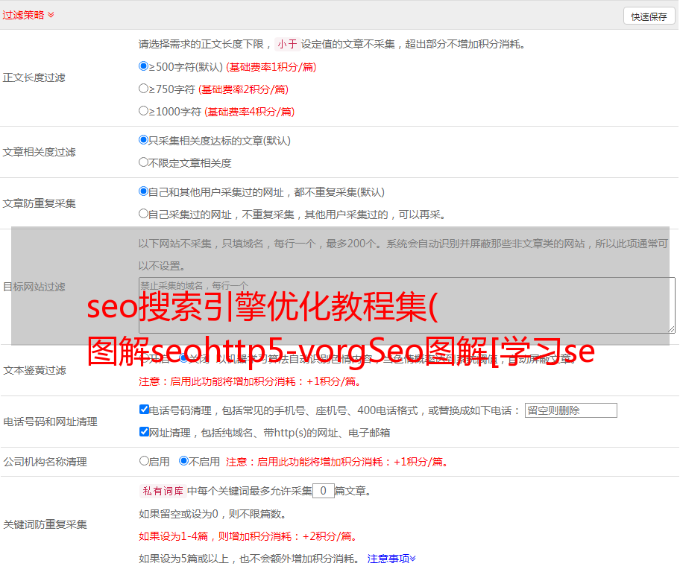
Task: Select 不启用 for 公司机构名称清理
Action: pyautogui.click(x=184, y=460)
